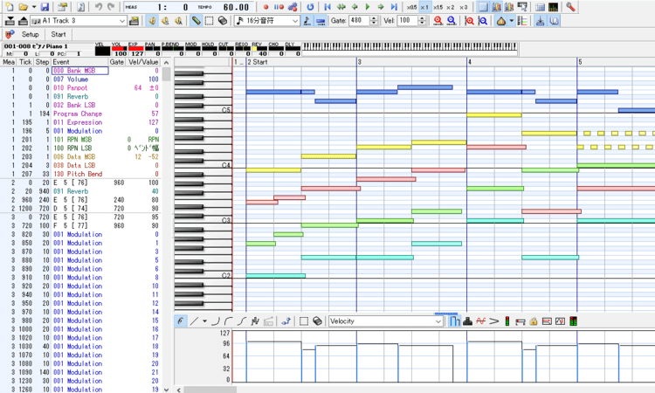Toggle x0.5 playback speed
Image resolution: width=655 pixels, height=393 pixels.
(x=411, y=7)
